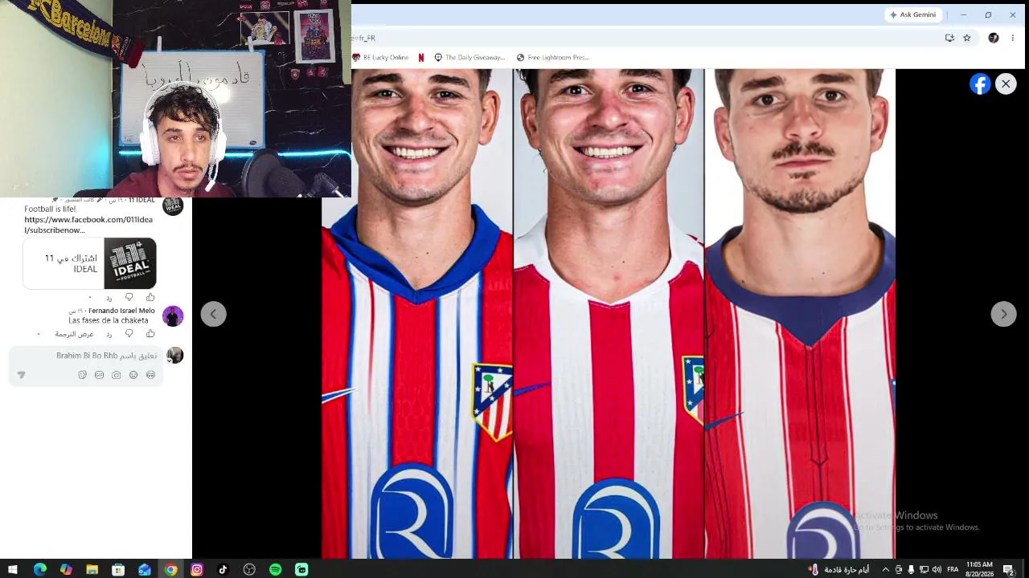The height and width of the screenshot is (578, 1029).
Task: Show hidden system tray icons
Action: coord(885,569)
